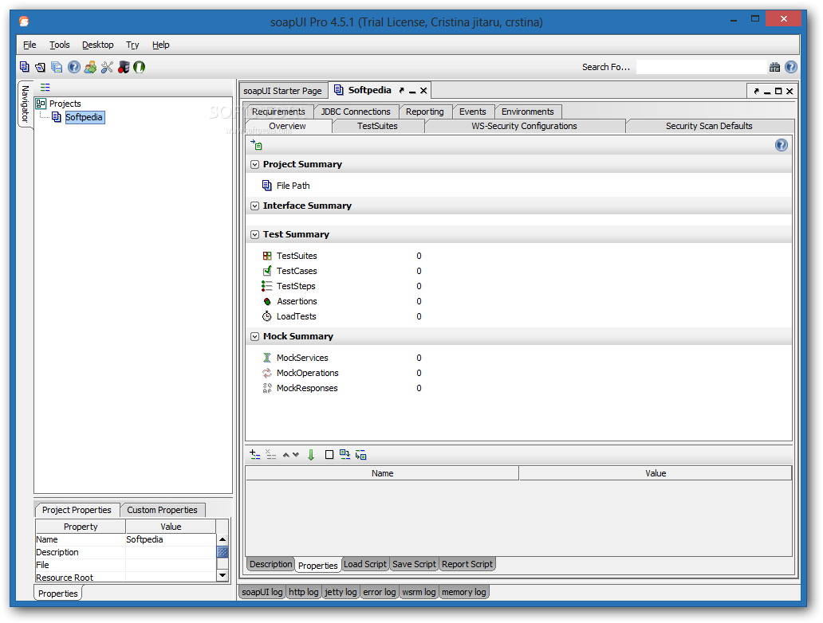Click the export icon in Overview toolbar
Screen dimensions: 823x623
256,145
